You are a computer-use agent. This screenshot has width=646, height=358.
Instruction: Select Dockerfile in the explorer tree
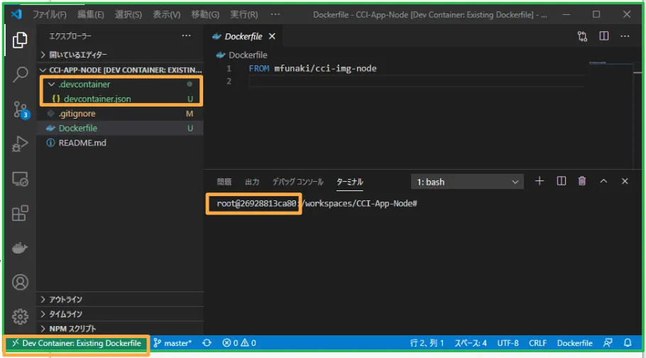point(120,129)
